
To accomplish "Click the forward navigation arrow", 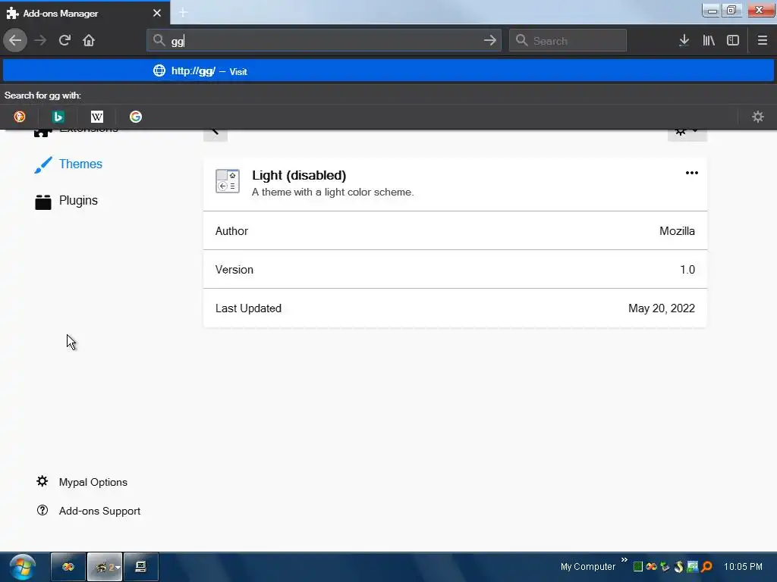I will [40, 40].
